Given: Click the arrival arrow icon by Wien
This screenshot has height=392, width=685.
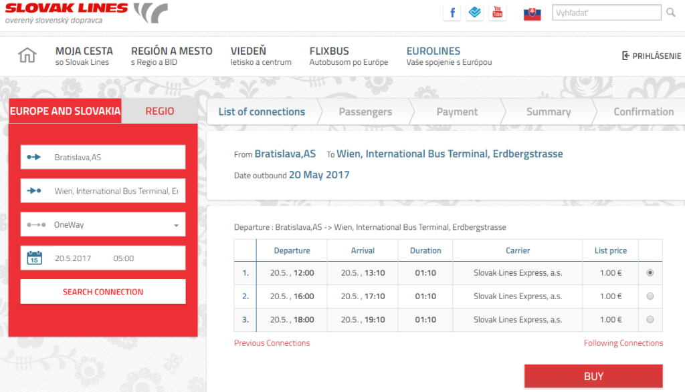Looking at the screenshot, I should [x=33, y=190].
